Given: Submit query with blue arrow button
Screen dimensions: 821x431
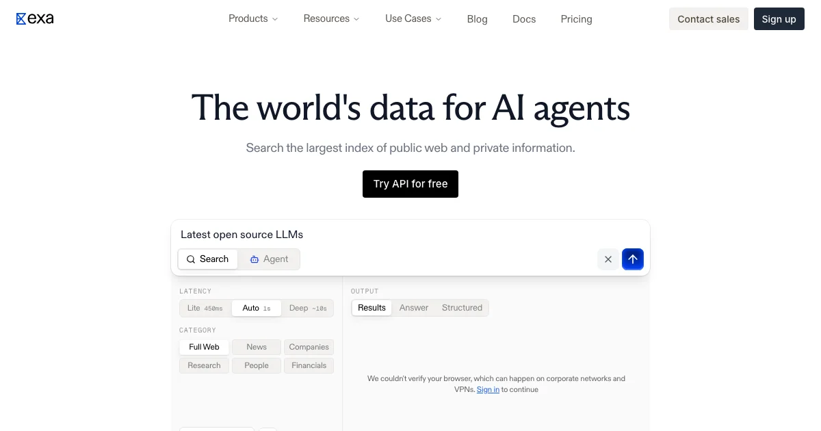Looking at the screenshot, I should 633,259.
